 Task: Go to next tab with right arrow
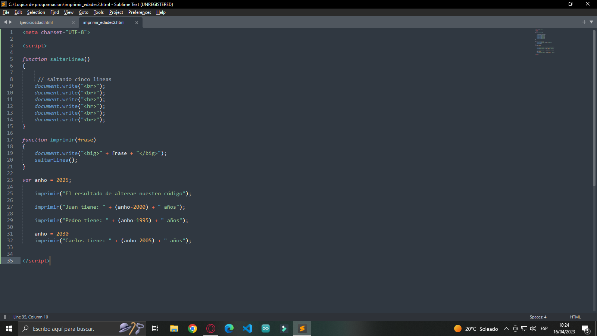pos(10,22)
